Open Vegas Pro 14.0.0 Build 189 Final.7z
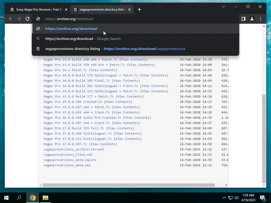This screenshot has height=203, width=271. tap(76, 81)
